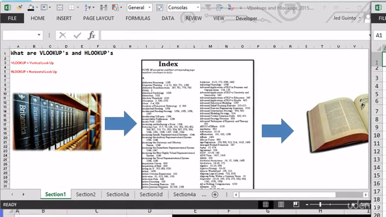
Task: Switch to the HOME ribbon tab
Action: click(37, 18)
